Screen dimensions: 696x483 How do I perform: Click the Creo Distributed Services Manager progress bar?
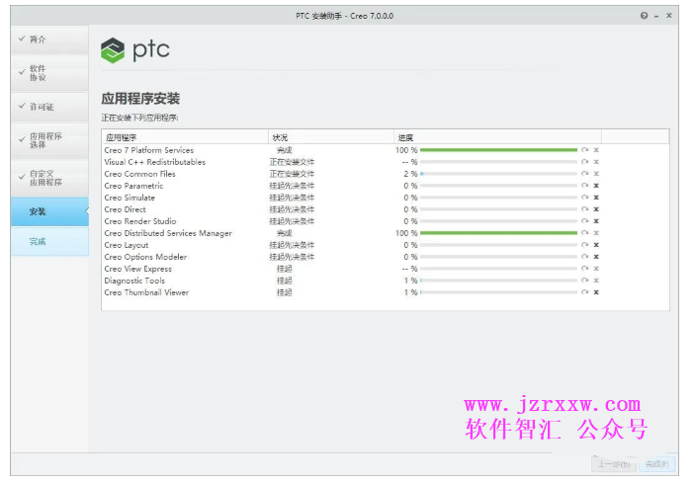point(498,233)
